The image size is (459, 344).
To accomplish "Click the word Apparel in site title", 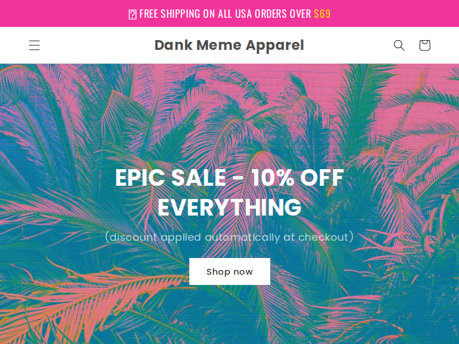I will coord(275,46).
